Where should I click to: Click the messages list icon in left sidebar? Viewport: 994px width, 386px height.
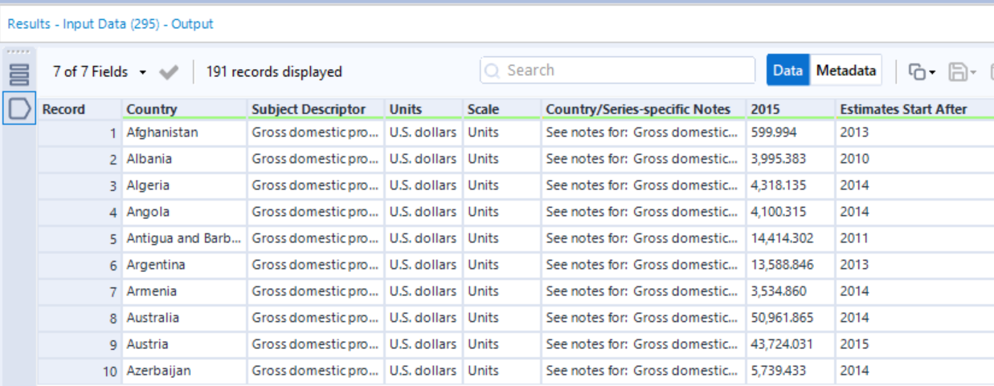pyautogui.click(x=18, y=75)
